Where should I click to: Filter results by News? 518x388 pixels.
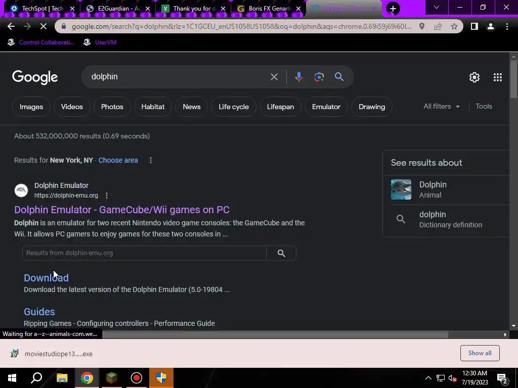click(x=192, y=107)
